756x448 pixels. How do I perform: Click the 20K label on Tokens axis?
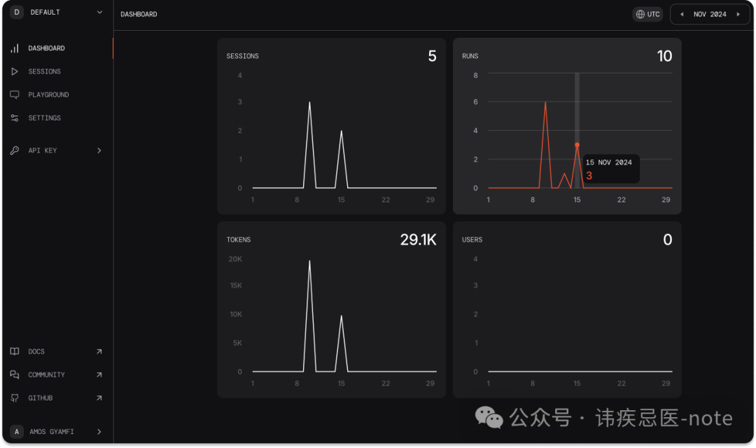click(x=235, y=259)
